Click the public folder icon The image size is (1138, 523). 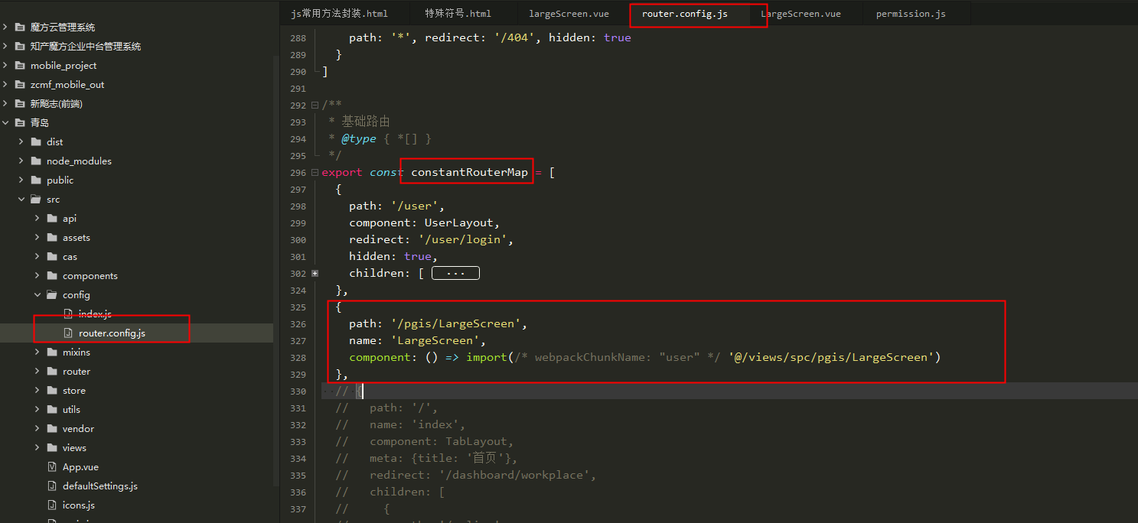click(x=36, y=180)
